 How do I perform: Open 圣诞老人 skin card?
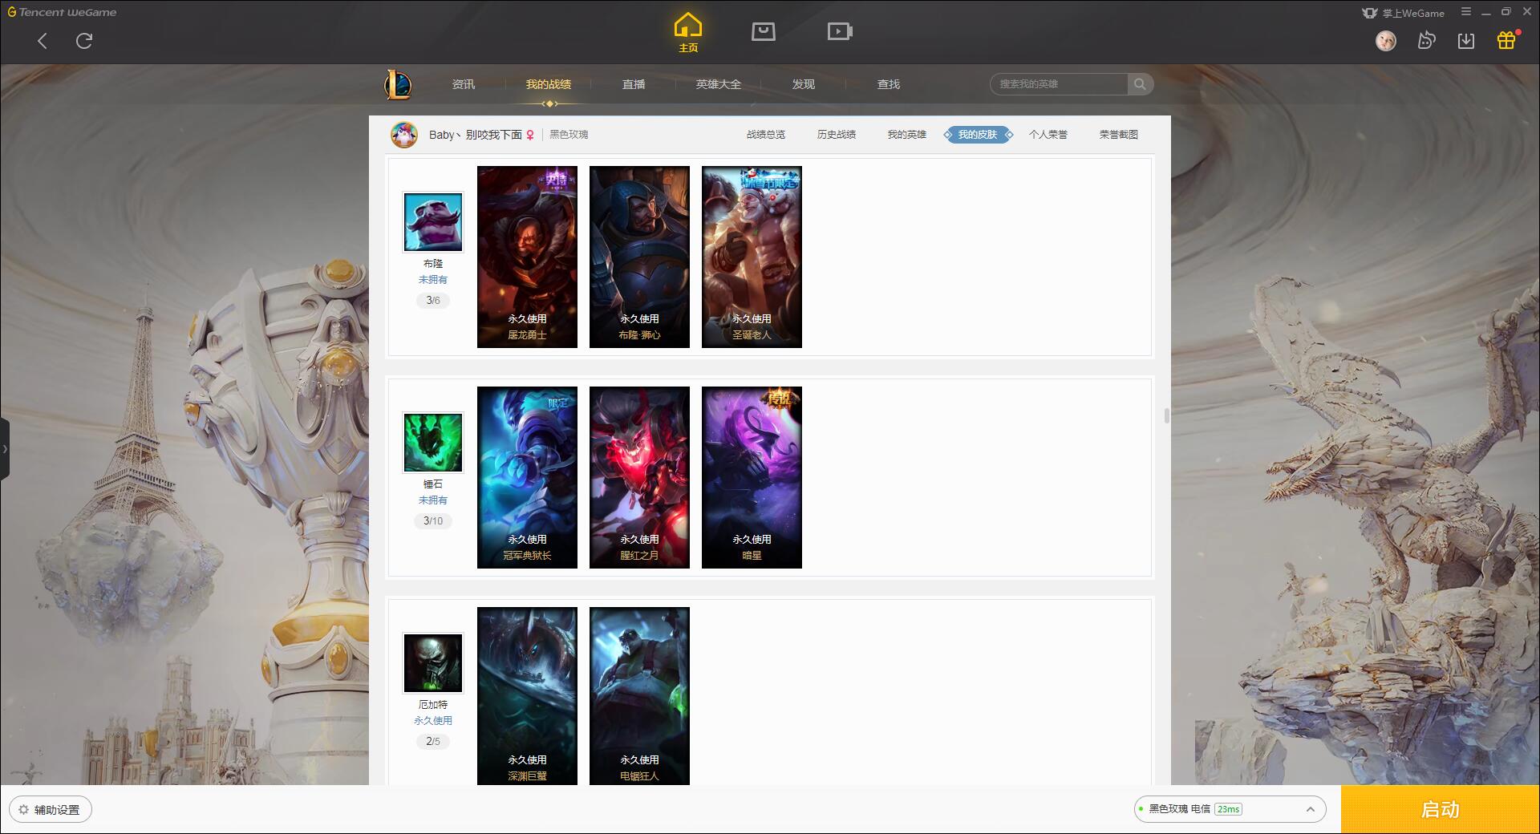[752, 257]
